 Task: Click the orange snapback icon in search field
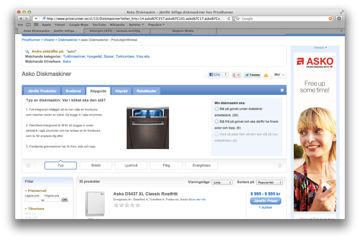(330, 19)
